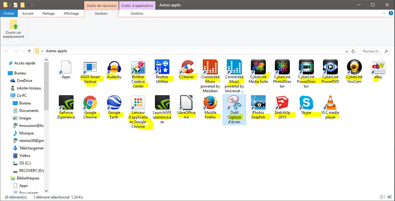Viewport: 395px width, 201px height.
Task: Select Gestion tab under Outils de raccourci
Action: click(x=101, y=13)
